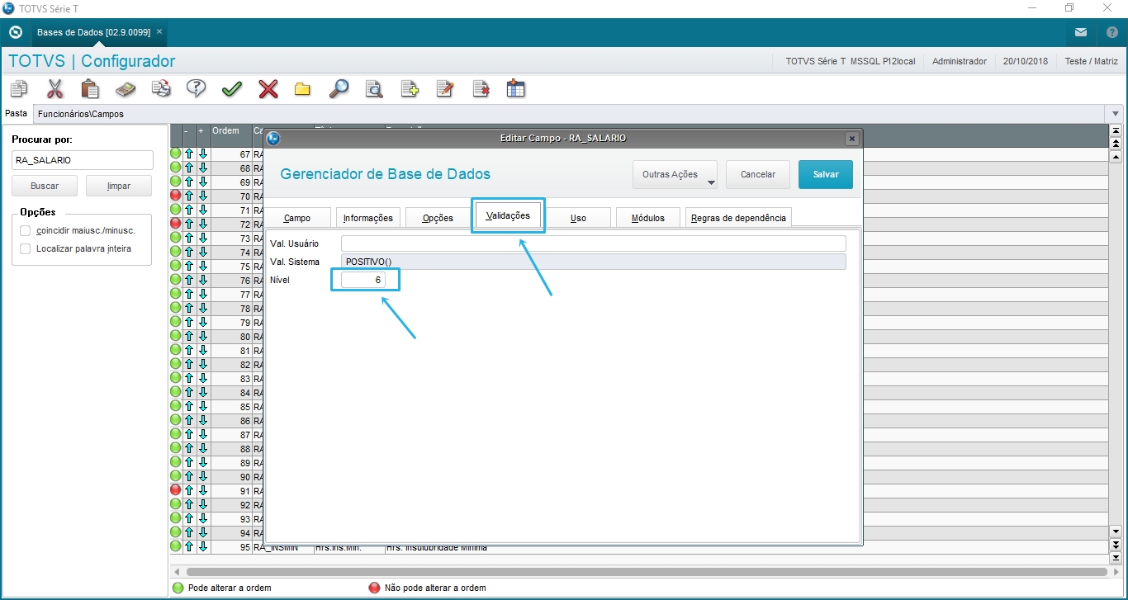Click the Cancelar button
Screen dimensions: 1128x600
[x=758, y=174]
